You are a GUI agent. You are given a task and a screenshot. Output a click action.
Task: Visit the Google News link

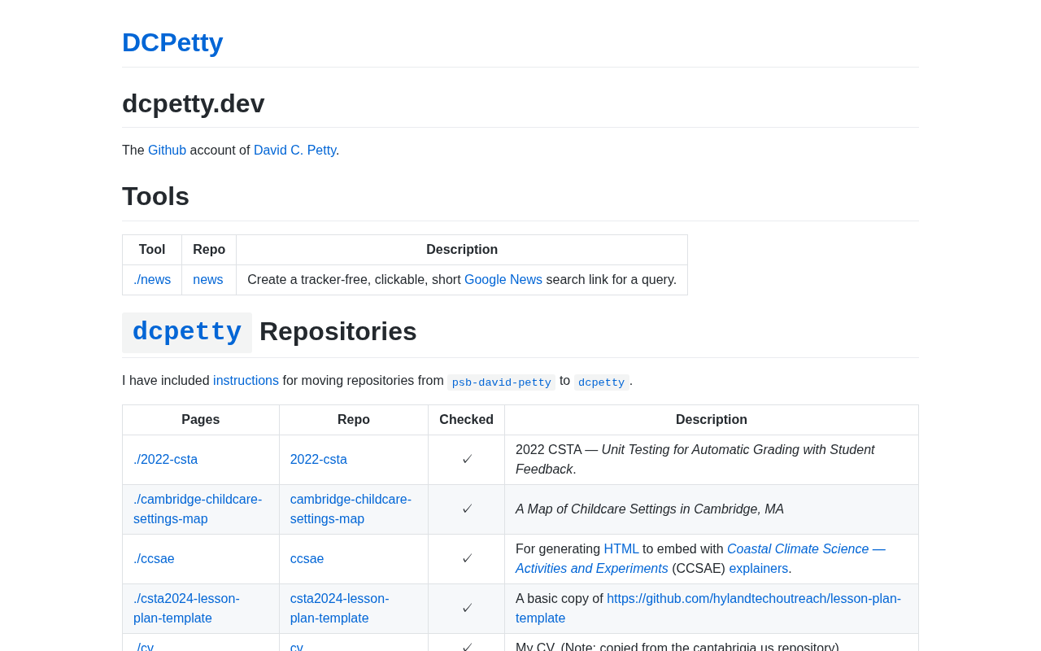point(503,280)
